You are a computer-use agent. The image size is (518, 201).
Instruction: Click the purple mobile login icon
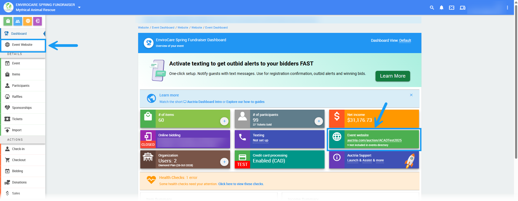point(38,21)
